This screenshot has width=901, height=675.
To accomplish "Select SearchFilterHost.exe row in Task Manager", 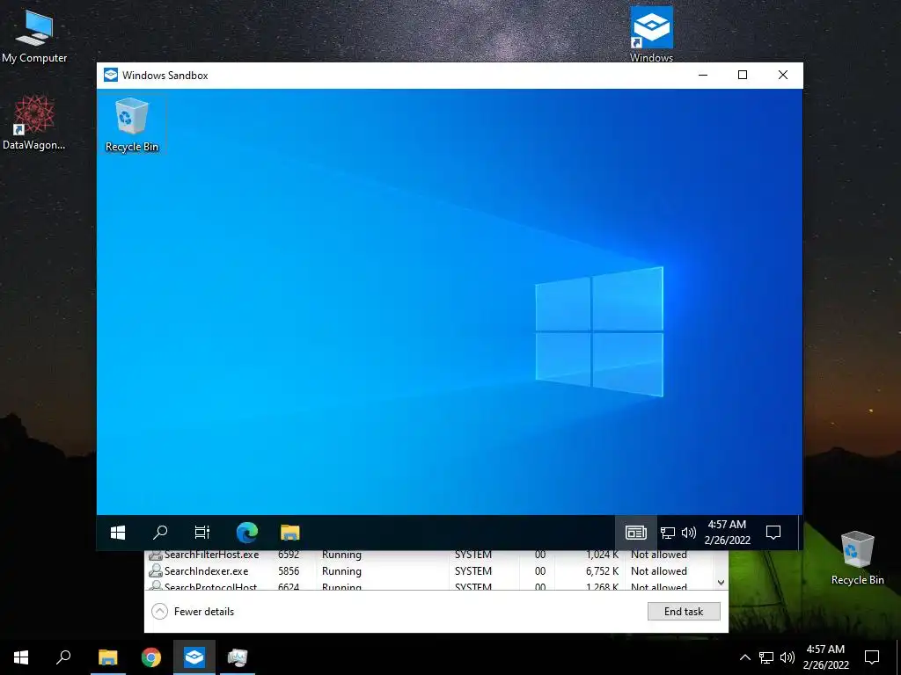I will (429, 555).
